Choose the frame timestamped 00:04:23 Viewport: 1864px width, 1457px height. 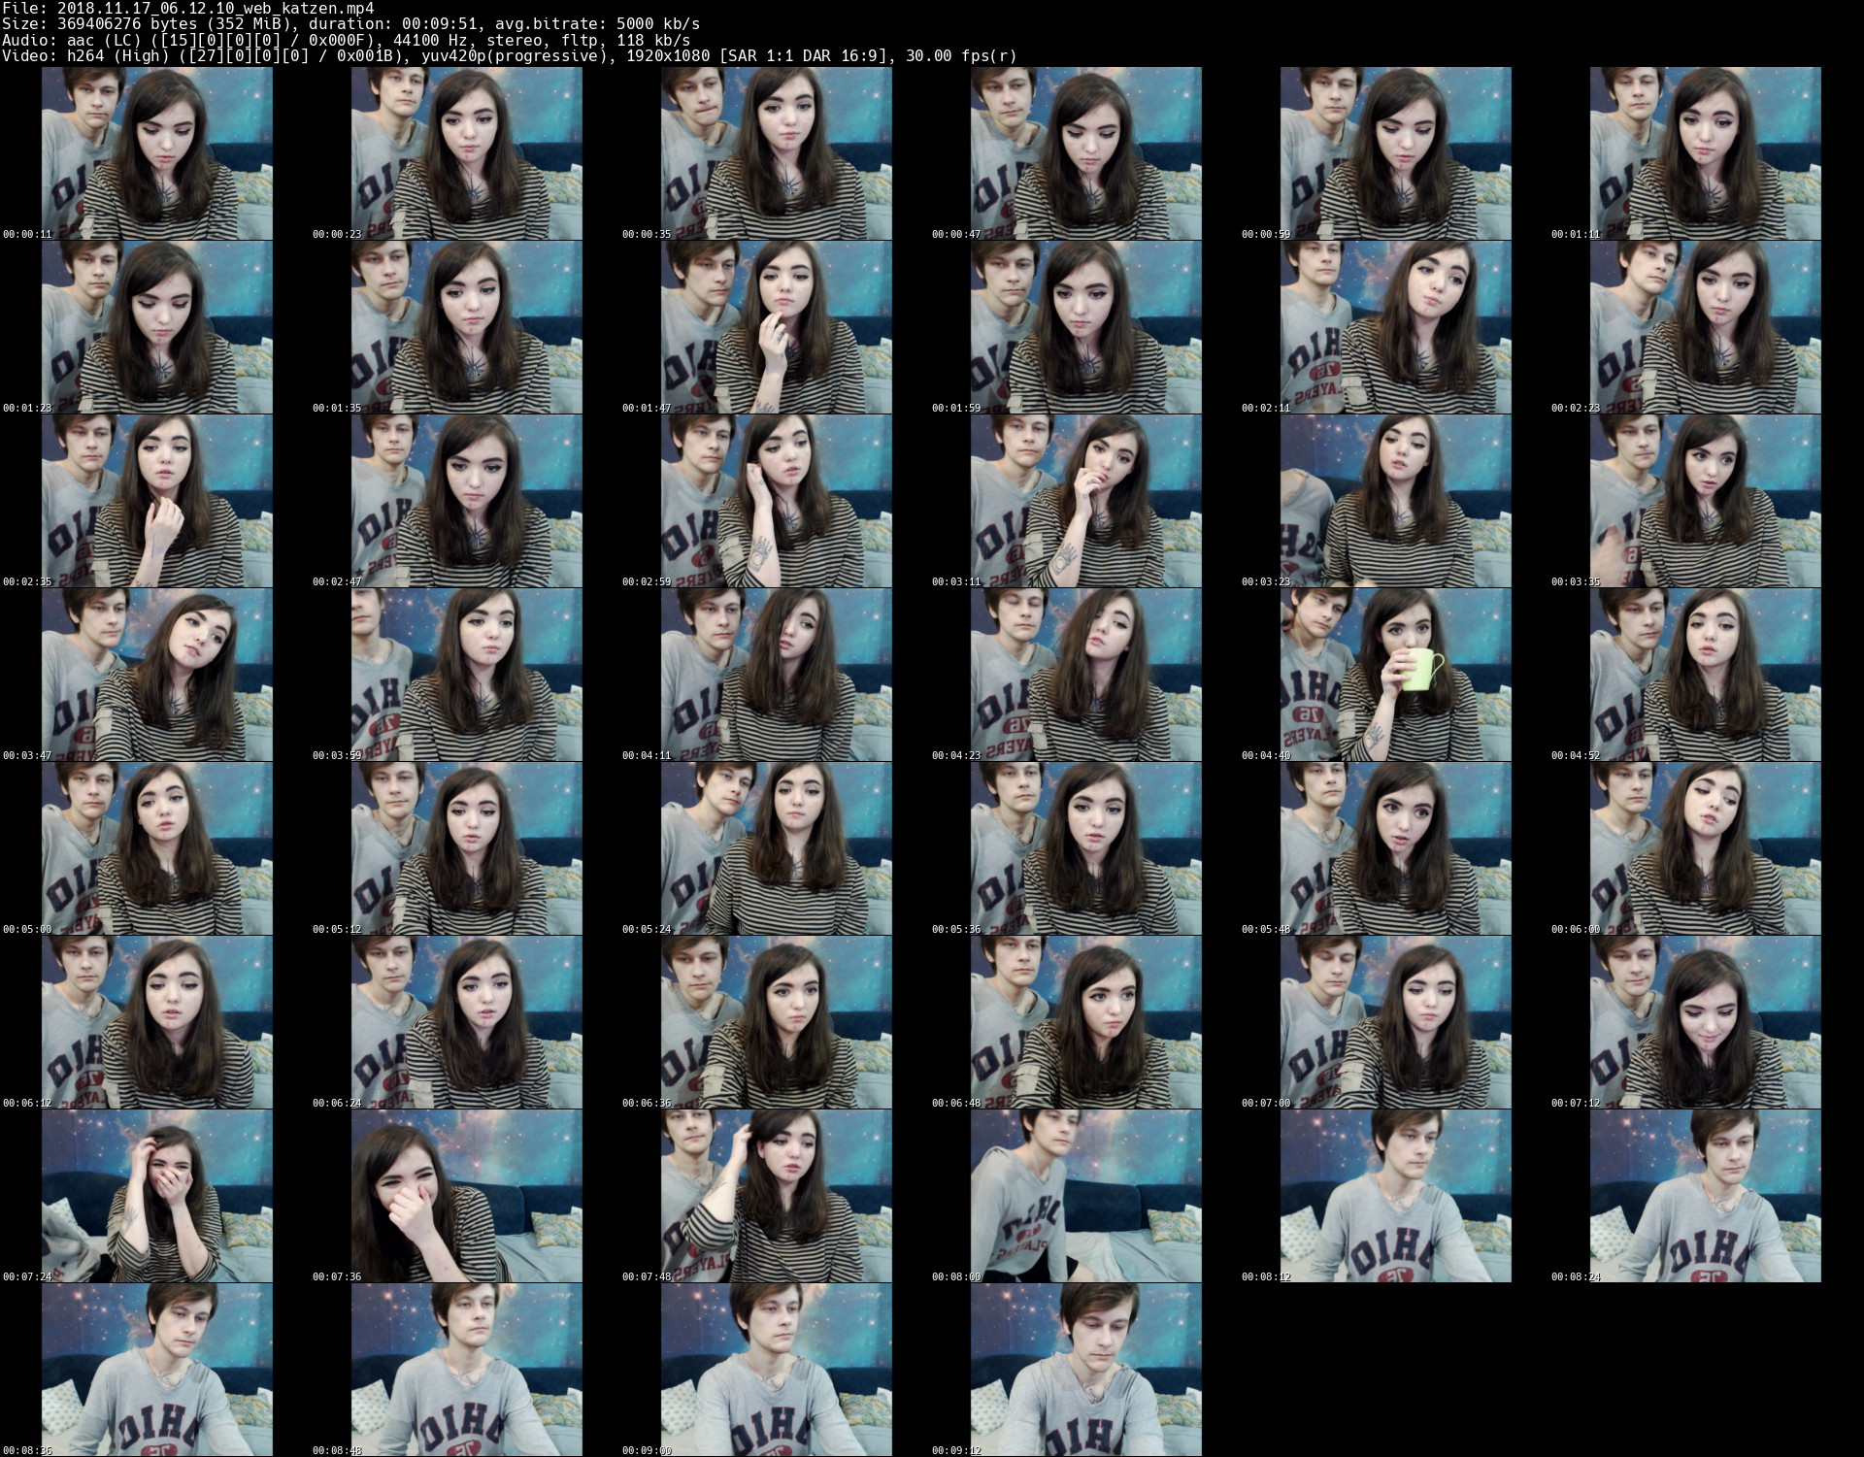tap(1085, 675)
